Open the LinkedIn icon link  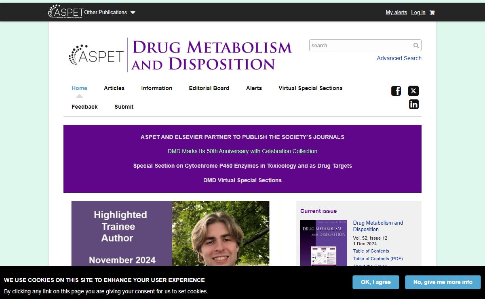tap(413, 104)
